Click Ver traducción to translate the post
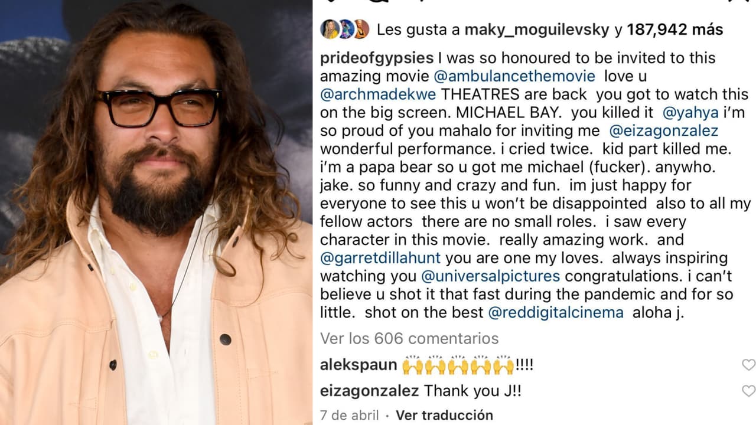This screenshot has width=756, height=425. [445, 415]
